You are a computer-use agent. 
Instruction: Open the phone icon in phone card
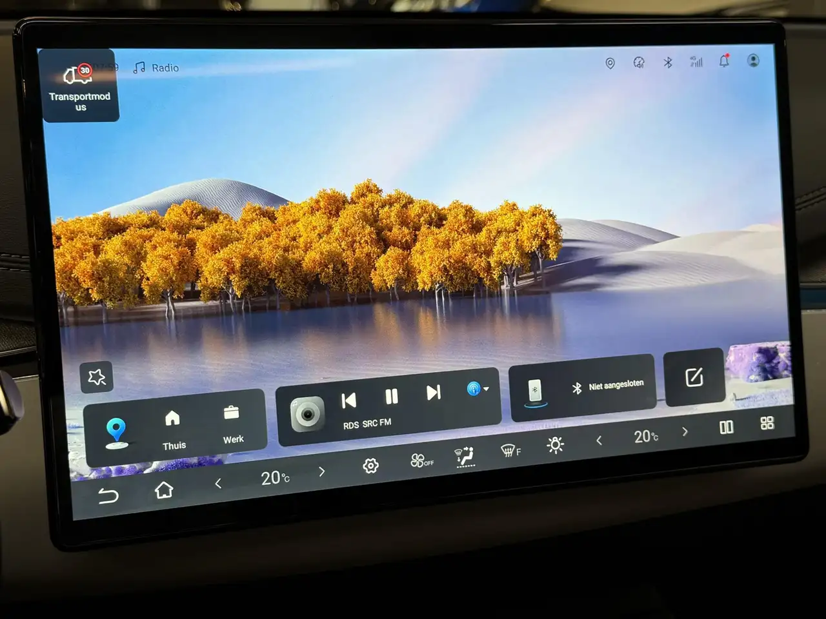point(535,392)
